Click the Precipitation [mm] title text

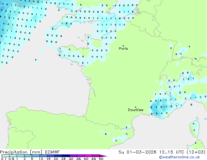coord(21,152)
